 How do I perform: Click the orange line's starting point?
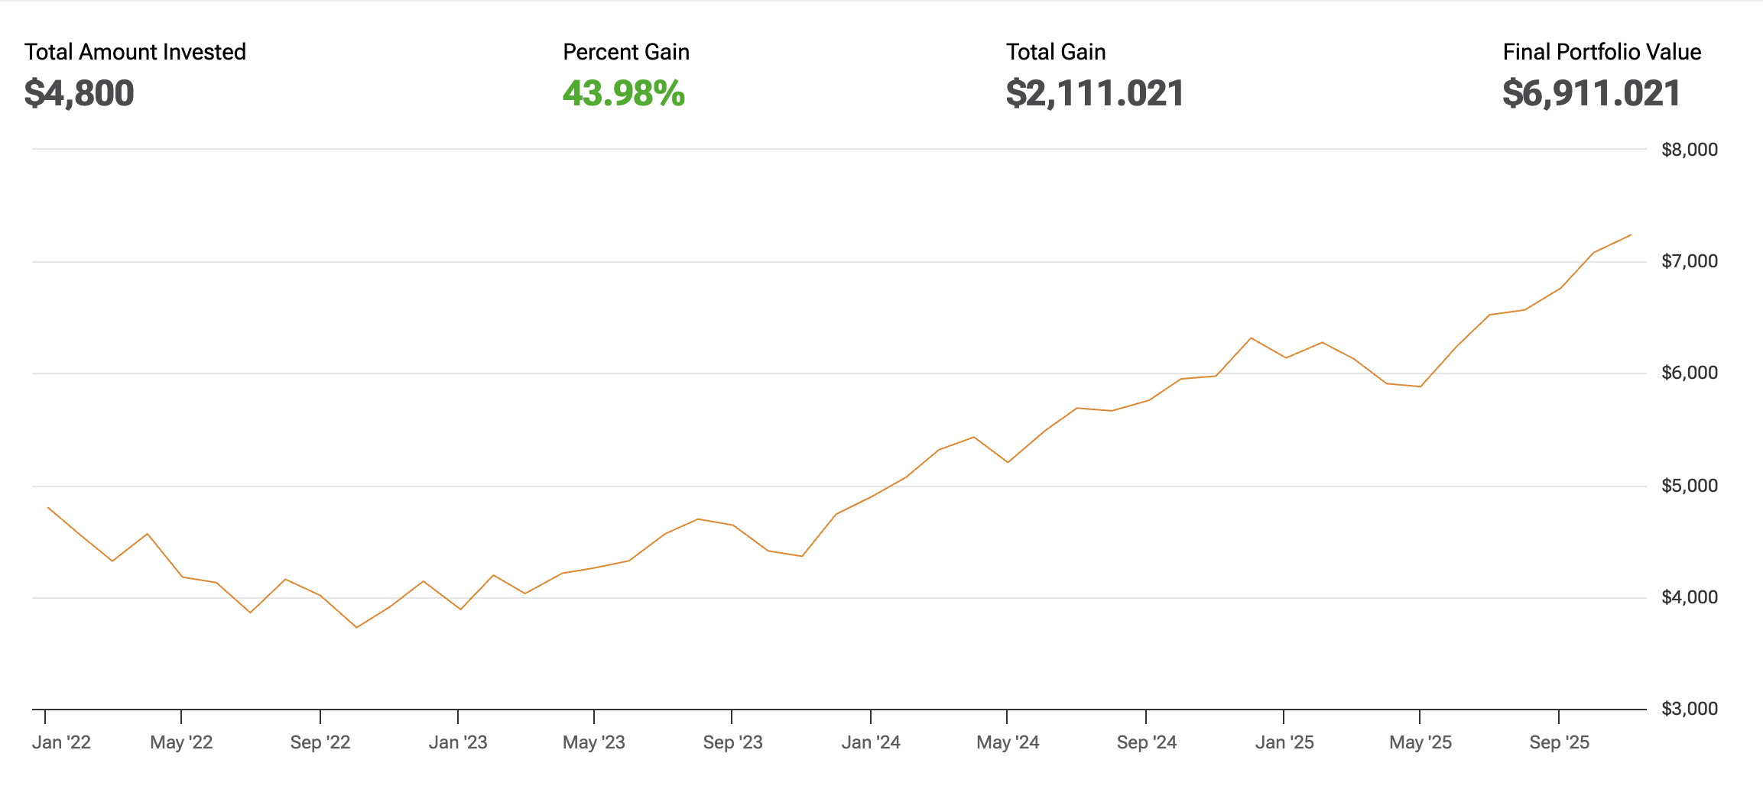click(48, 507)
